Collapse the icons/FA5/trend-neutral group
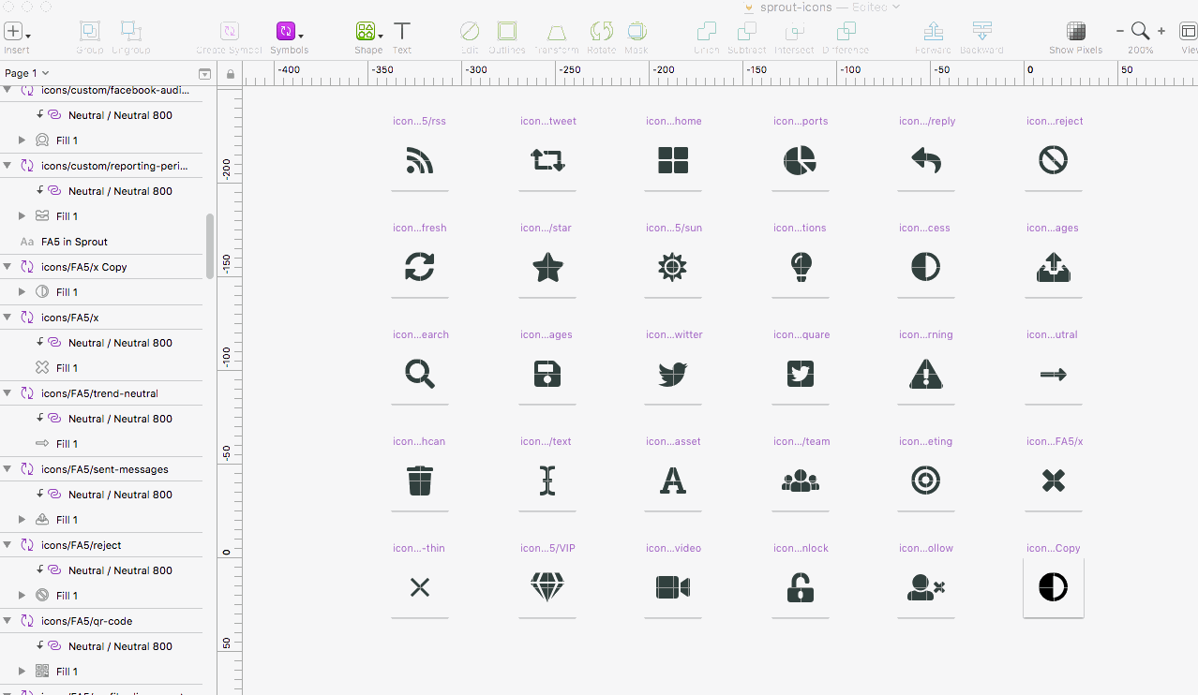This screenshot has width=1198, height=695. click(7, 393)
